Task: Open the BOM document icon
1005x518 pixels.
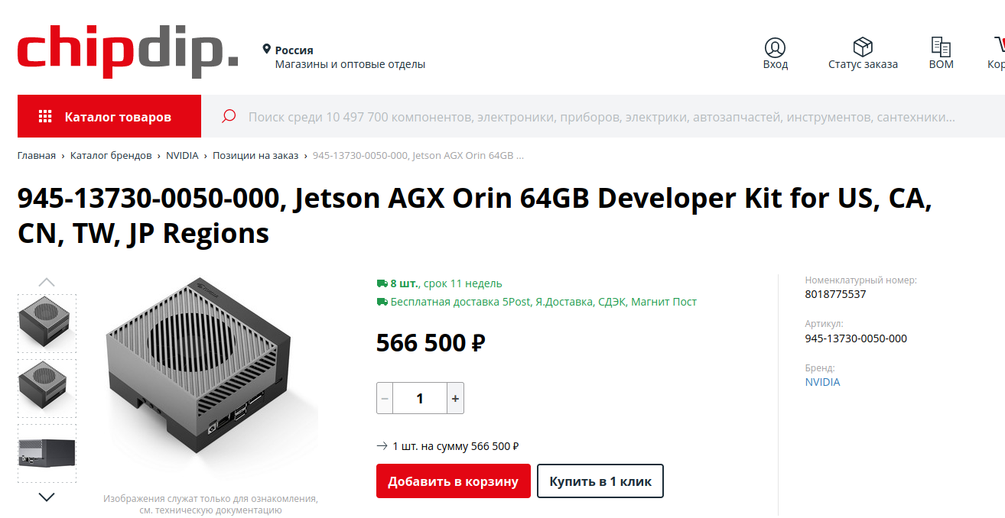Action: tap(941, 47)
